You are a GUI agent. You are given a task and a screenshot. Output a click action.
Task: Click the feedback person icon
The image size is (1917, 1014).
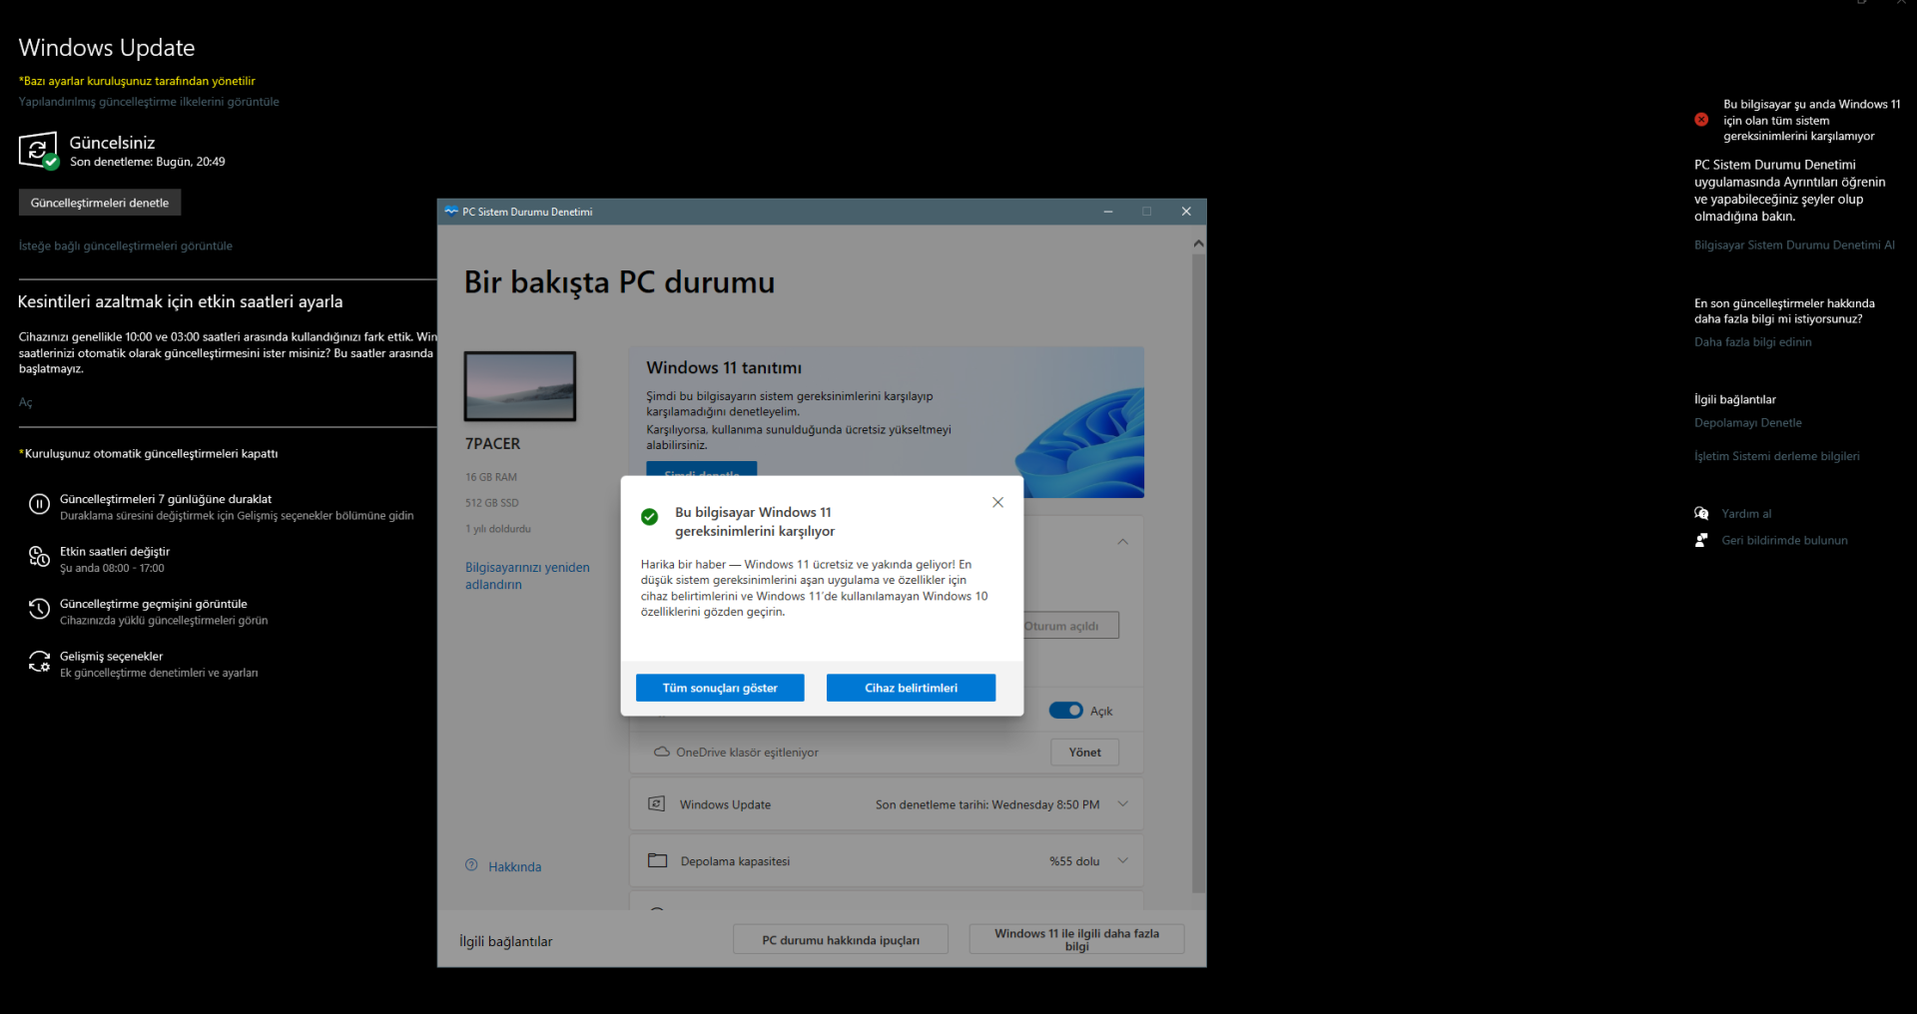pyautogui.click(x=1701, y=540)
